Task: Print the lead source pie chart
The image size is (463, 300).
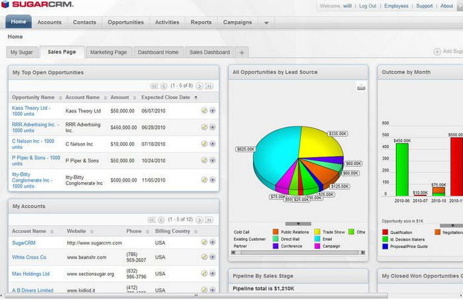Action: point(360,86)
